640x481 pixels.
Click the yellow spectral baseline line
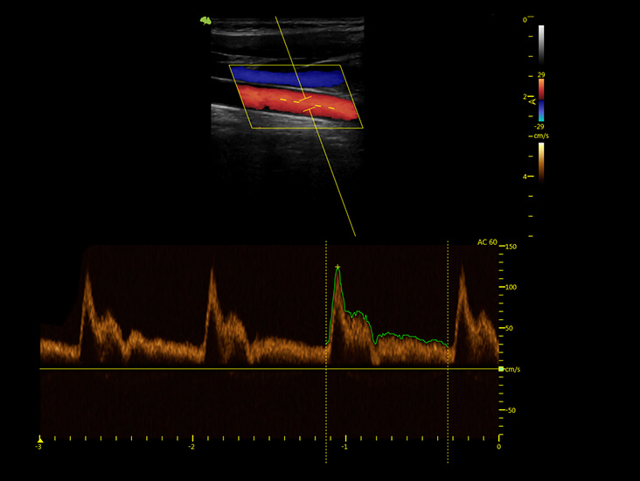[x=269, y=369]
